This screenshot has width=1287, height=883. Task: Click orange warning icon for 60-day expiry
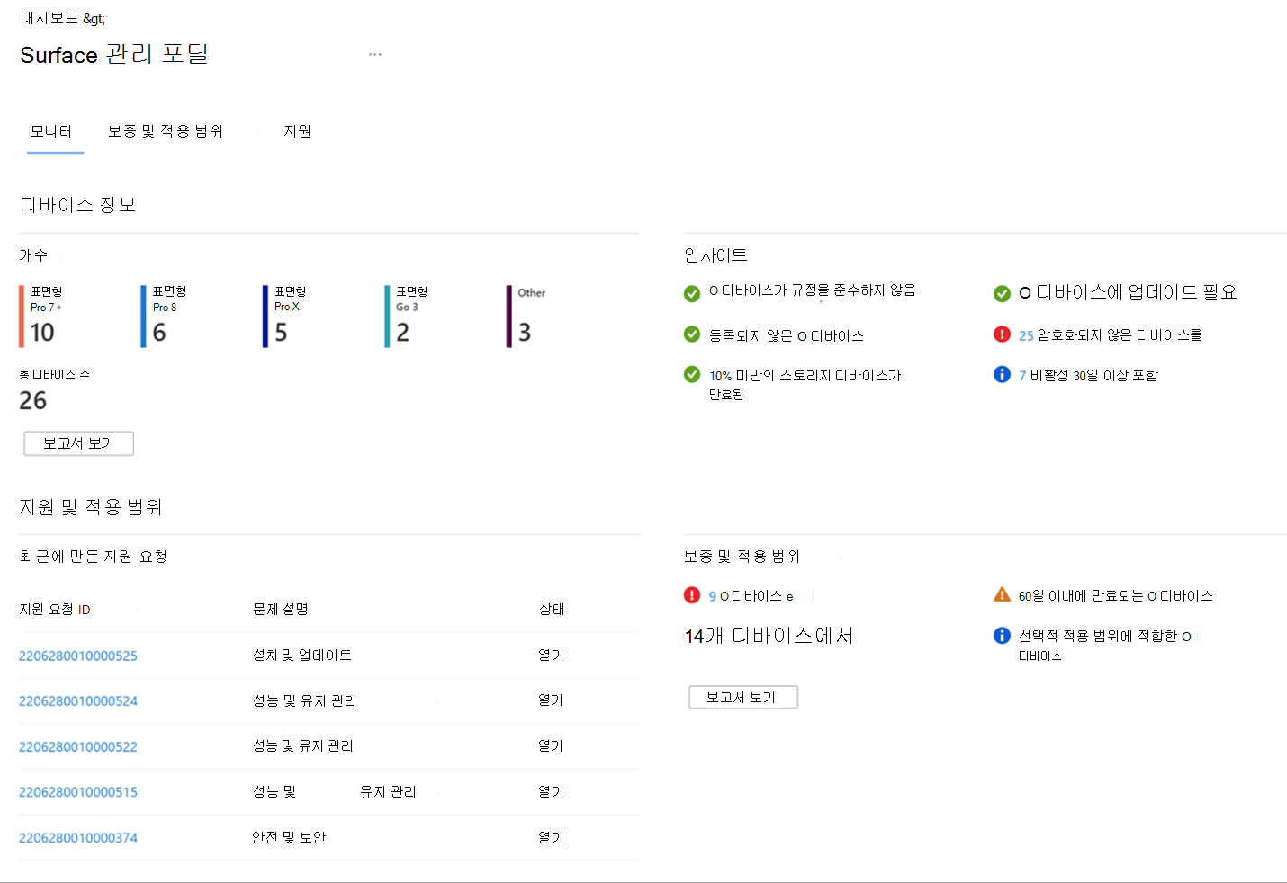1002,594
